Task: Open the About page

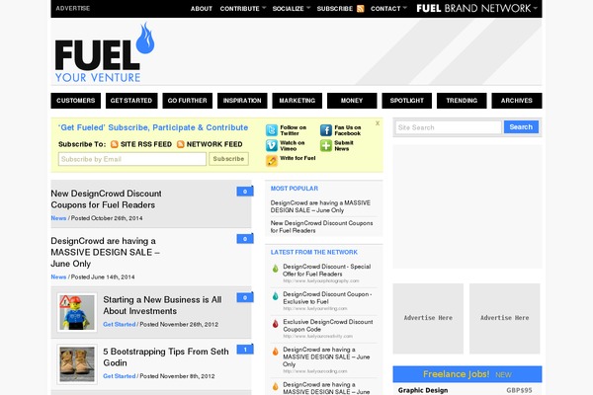Action: coord(202,9)
